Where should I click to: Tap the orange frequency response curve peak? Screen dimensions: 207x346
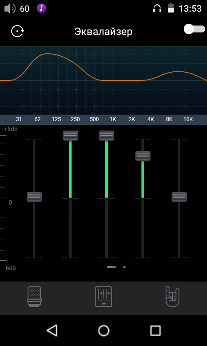47,54
